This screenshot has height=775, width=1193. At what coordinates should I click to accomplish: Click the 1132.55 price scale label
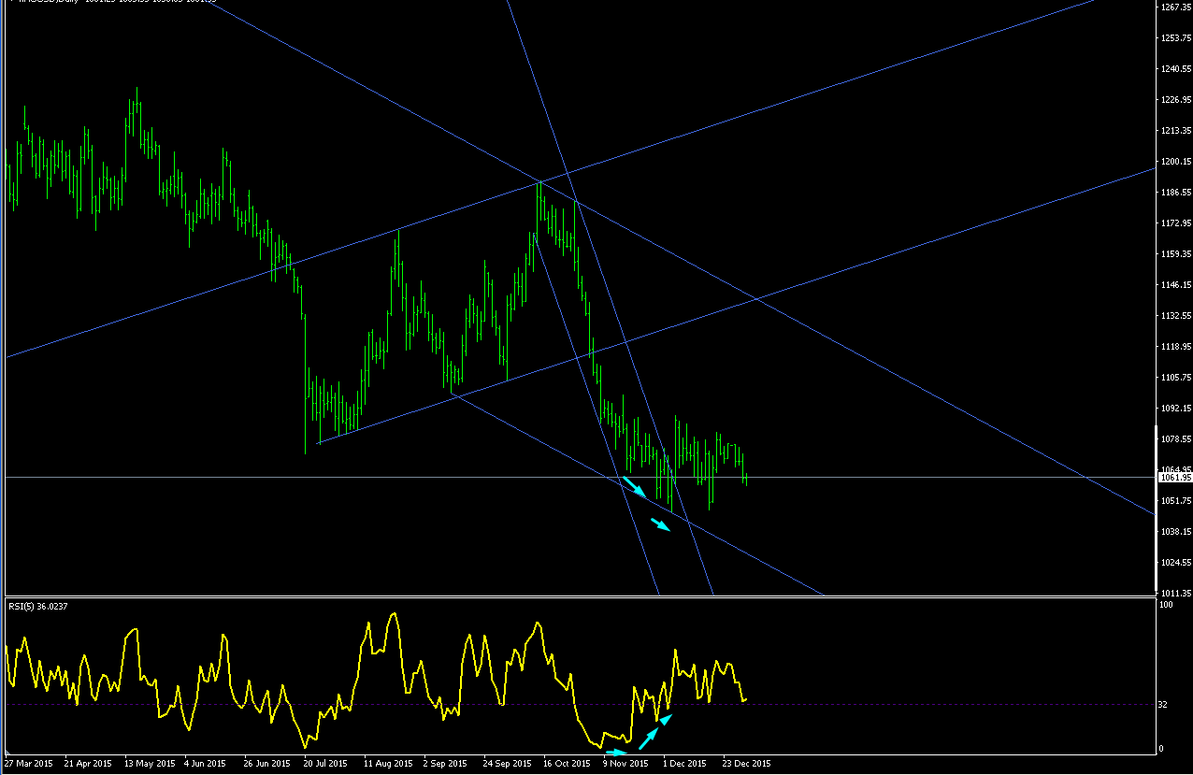coord(1174,316)
